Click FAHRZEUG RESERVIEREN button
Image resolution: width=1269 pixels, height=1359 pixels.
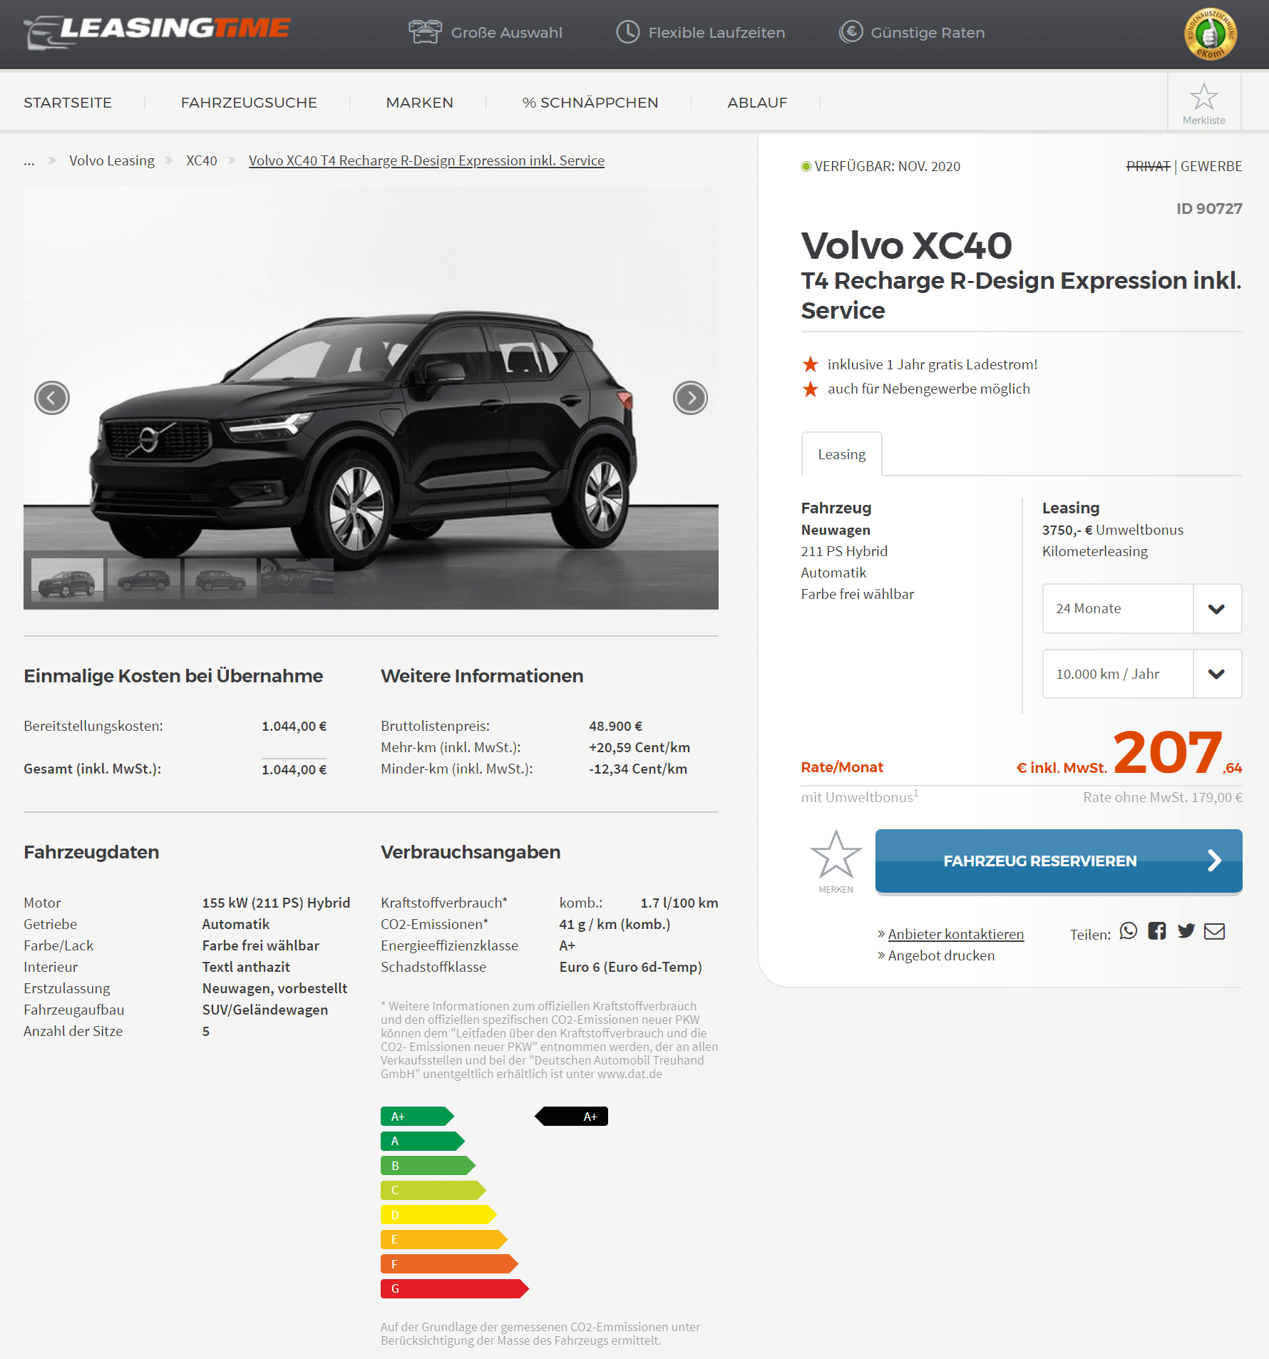coord(1059,861)
